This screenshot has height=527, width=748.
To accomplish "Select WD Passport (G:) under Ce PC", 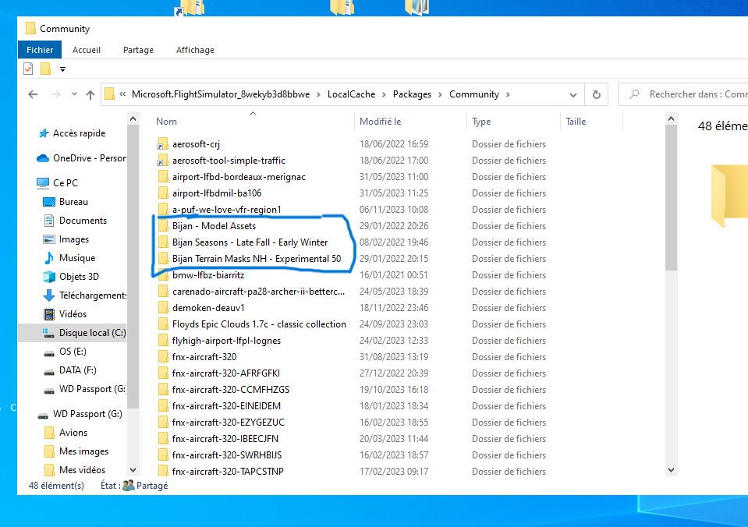I will [84, 389].
